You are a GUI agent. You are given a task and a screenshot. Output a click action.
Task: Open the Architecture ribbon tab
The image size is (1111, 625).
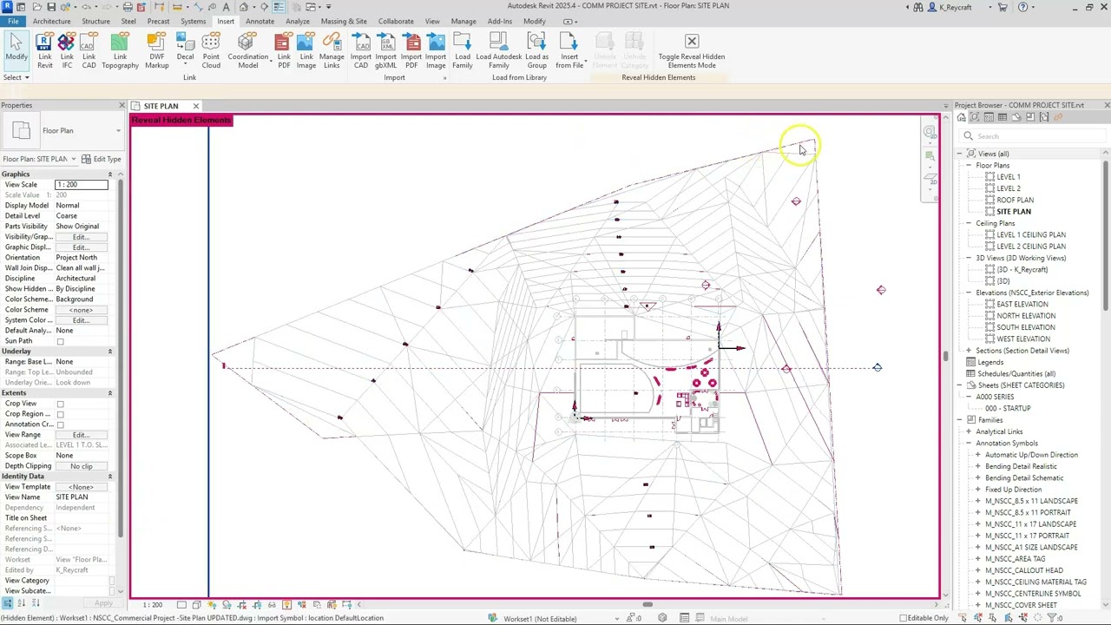click(x=51, y=21)
